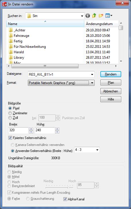Click the Punkten pro Zoll value field
Screen dimensions: 131x209
47,118
